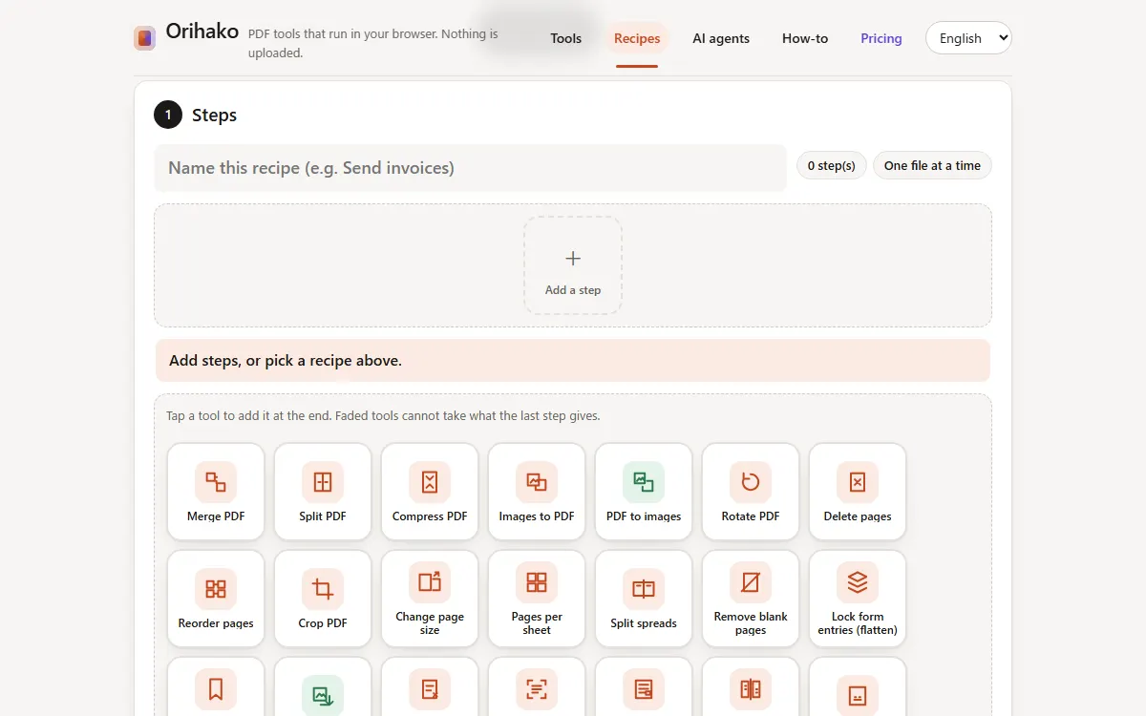Select the bookmark icon tool
The width and height of the screenshot is (1146, 716).
(216, 687)
